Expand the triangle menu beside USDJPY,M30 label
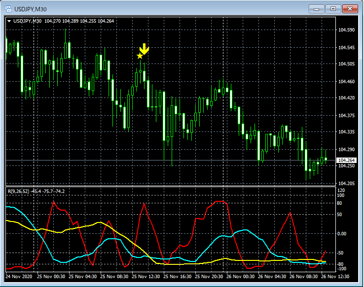 [x=9, y=21]
